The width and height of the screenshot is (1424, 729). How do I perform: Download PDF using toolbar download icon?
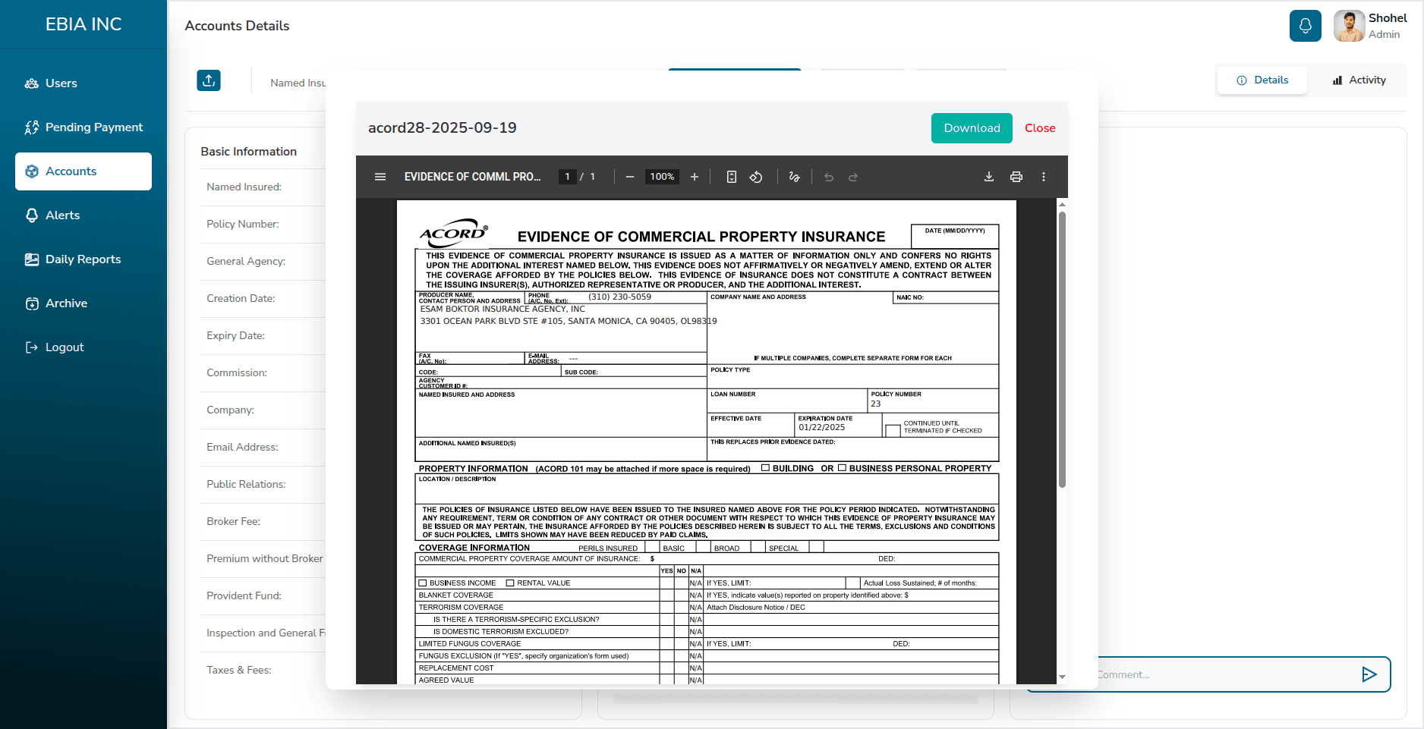[x=989, y=177]
